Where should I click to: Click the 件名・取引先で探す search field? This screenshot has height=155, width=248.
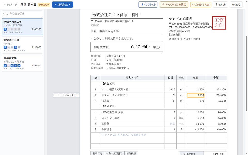(22, 14)
